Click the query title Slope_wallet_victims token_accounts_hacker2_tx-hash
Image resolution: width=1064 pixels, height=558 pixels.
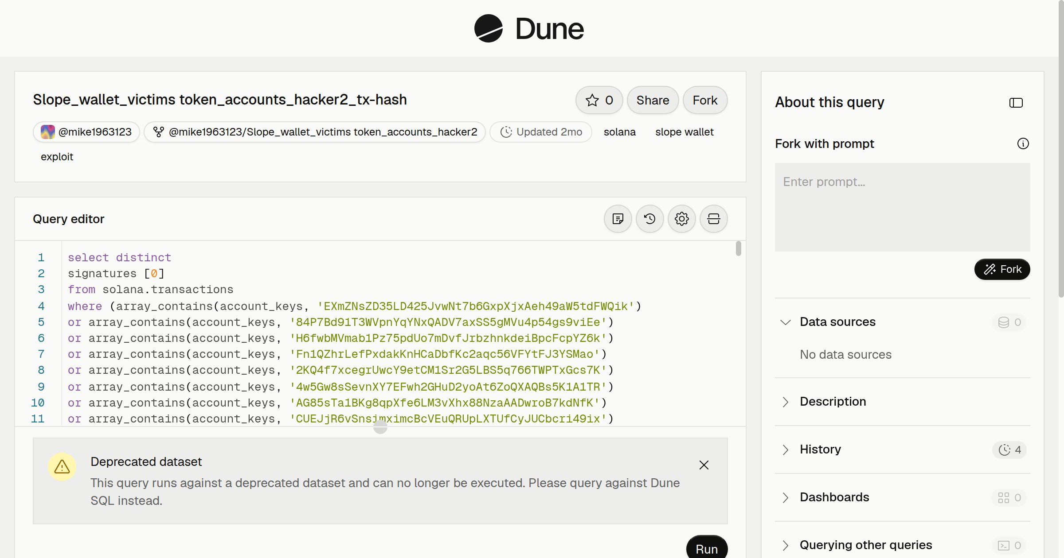coord(220,100)
